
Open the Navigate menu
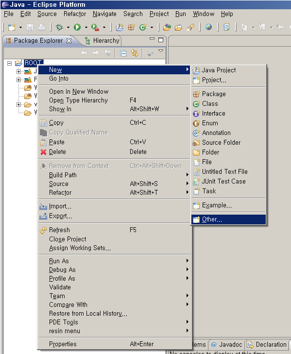[104, 14]
